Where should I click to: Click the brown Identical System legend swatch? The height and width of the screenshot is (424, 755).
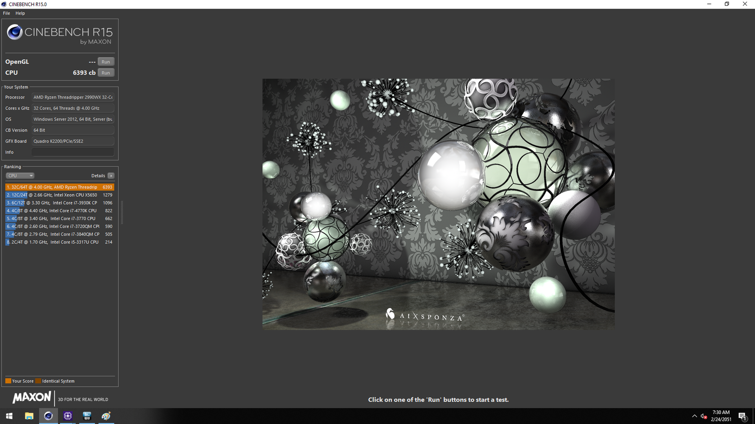point(38,381)
